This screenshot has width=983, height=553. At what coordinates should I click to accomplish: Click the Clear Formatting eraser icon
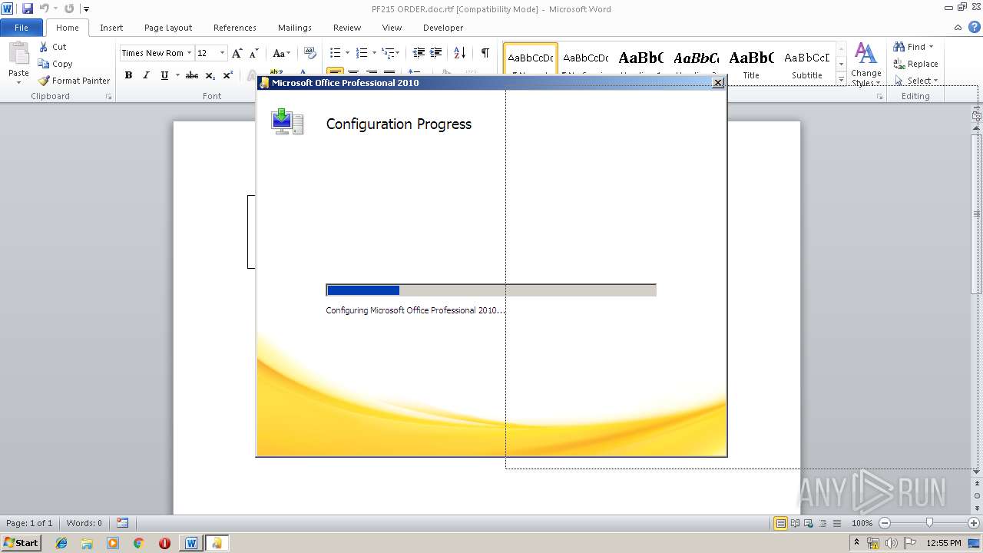[310, 53]
